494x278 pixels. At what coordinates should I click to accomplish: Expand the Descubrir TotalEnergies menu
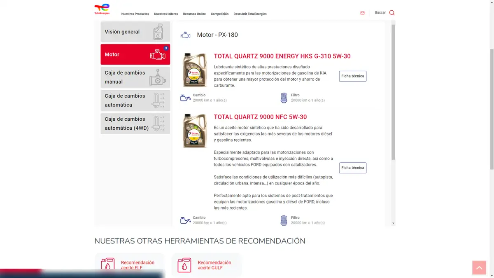click(x=250, y=14)
